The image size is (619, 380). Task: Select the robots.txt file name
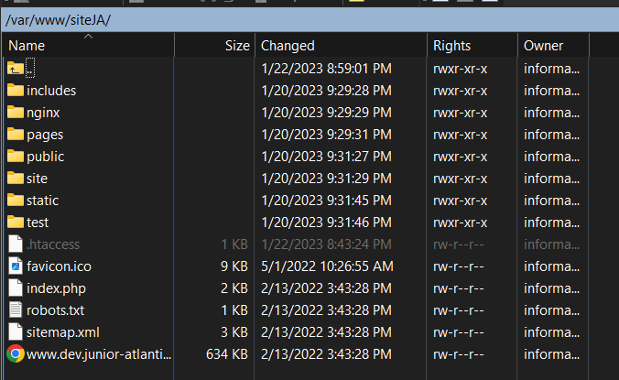pyautogui.click(x=55, y=309)
